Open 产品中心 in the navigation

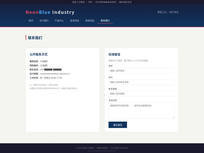pyautogui.click(x=59, y=21)
